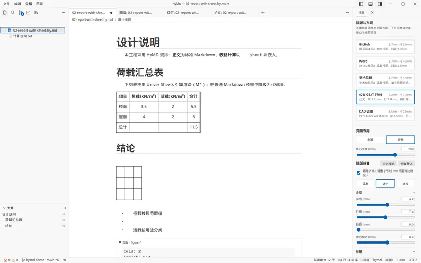421x263 pixels.
Task: Click breadcrumb chevron after file name
Action: [115, 19]
